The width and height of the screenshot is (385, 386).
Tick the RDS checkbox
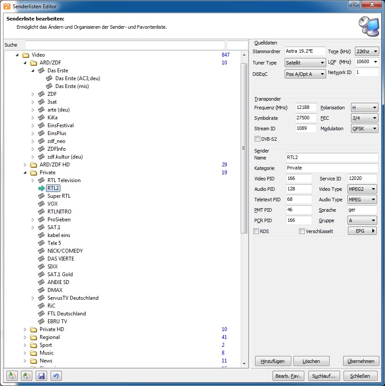pyautogui.click(x=256, y=231)
